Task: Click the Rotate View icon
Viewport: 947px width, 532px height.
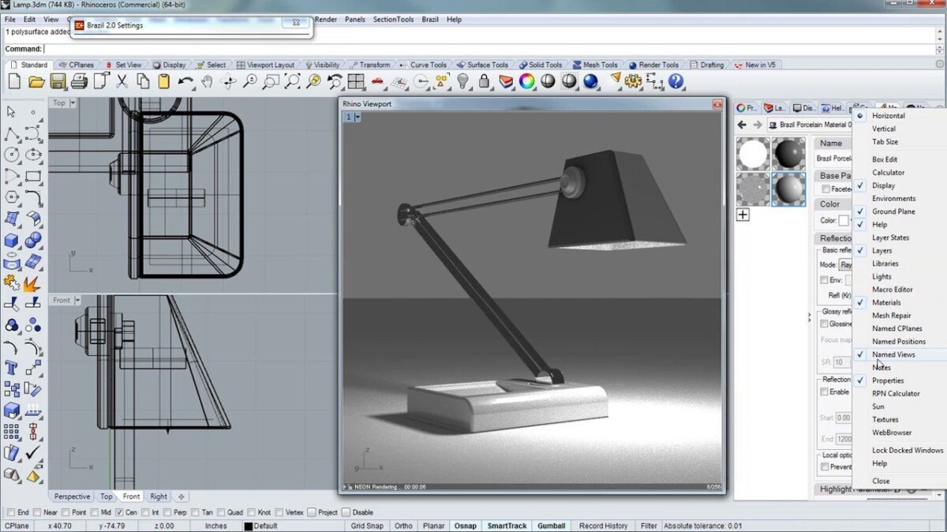Action: tap(228, 81)
